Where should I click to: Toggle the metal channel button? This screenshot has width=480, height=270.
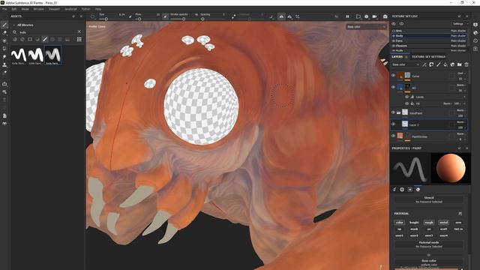pyautogui.click(x=443, y=223)
